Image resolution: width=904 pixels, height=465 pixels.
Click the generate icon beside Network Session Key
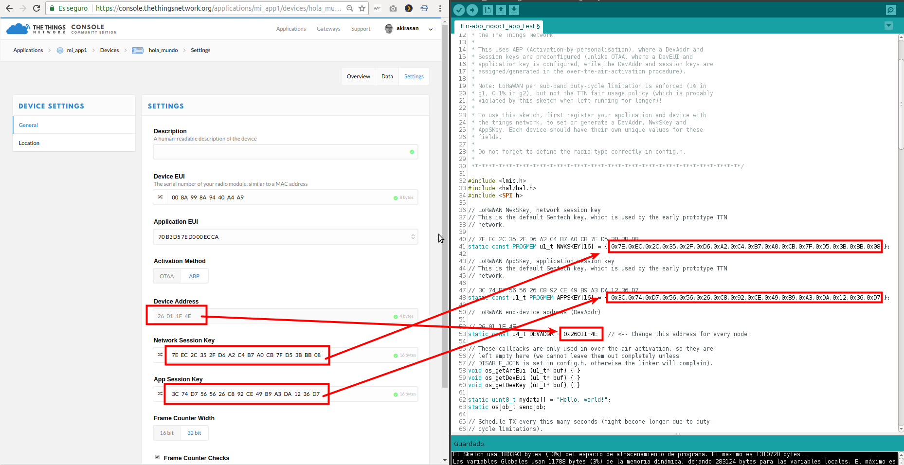click(x=160, y=355)
